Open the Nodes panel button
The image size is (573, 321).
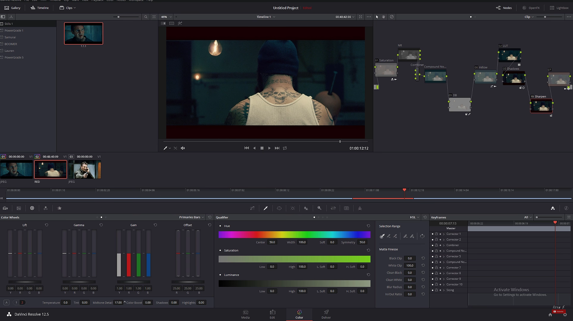click(504, 8)
